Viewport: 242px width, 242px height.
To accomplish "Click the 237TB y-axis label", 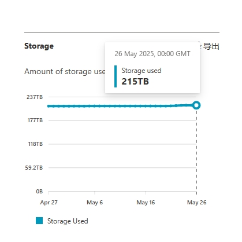I will [x=35, y=97].
